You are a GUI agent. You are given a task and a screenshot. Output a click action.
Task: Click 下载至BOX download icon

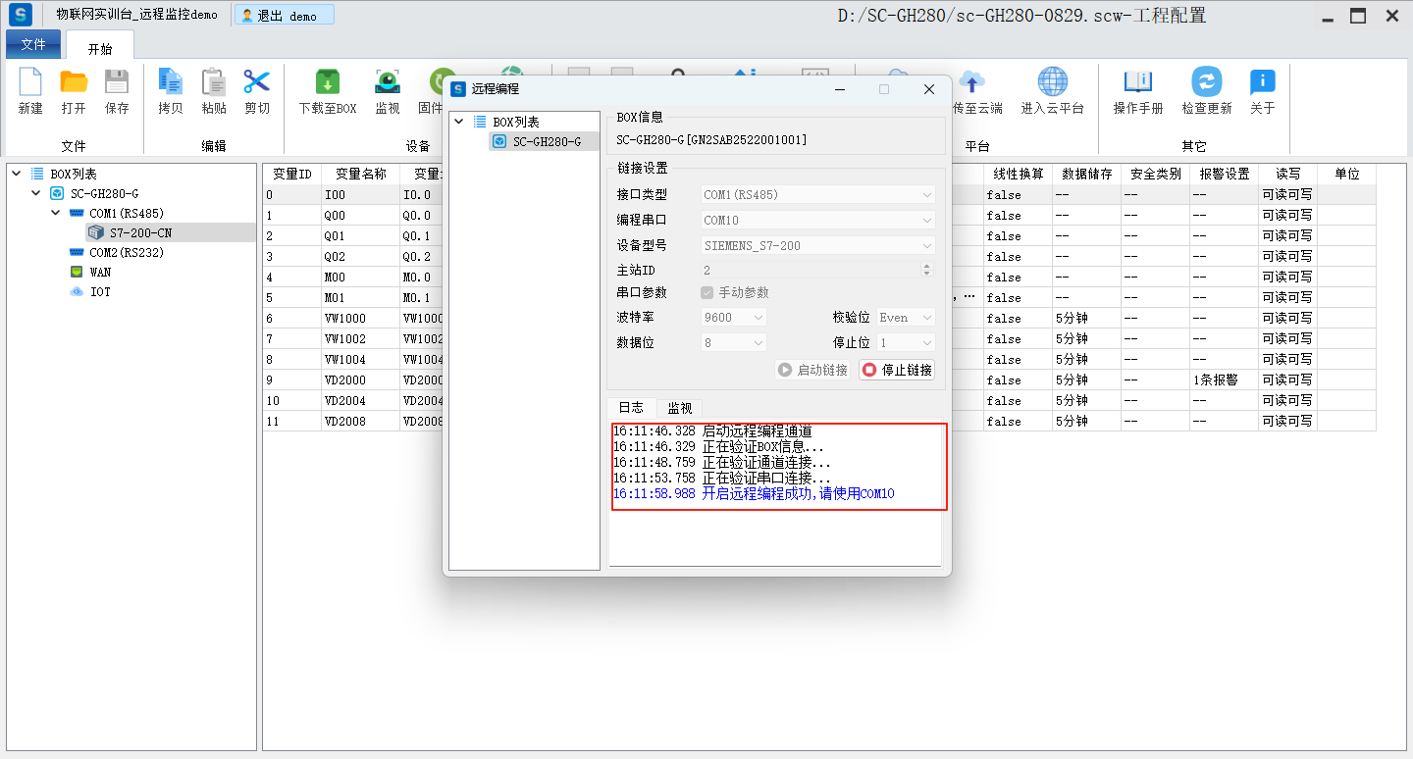[x=327, y=83]
